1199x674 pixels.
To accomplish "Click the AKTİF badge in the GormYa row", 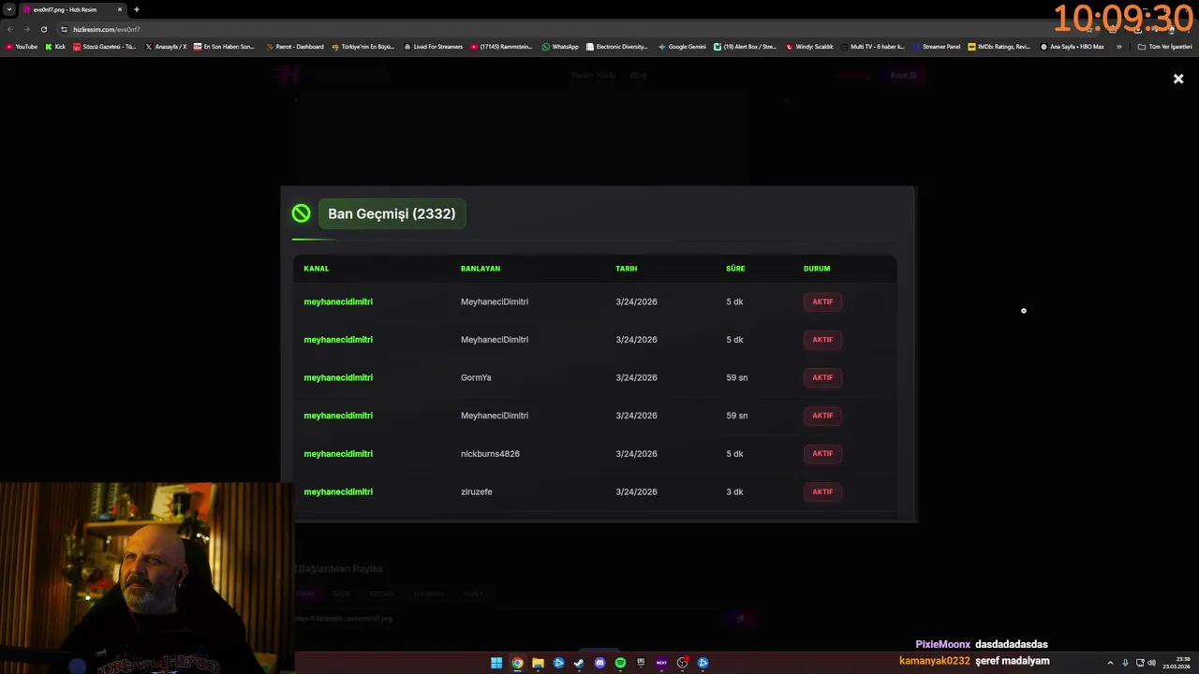I will pyautogui.click(x=822, y=378).
